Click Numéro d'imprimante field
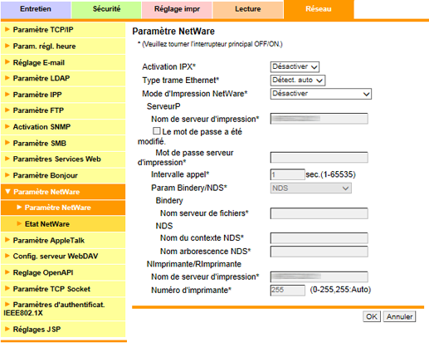The width and height of the screenshot is (429, 357). tap(287, 291)
